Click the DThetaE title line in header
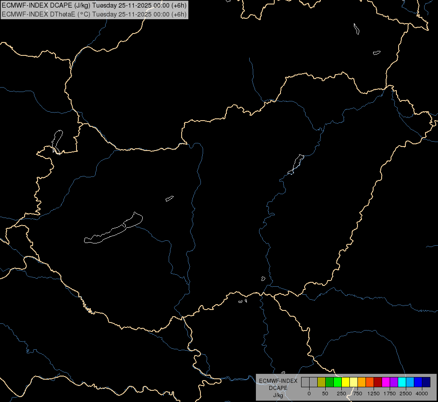Image resolution: width=438 pixels, height=402 pixels. [x=94, y=14]
